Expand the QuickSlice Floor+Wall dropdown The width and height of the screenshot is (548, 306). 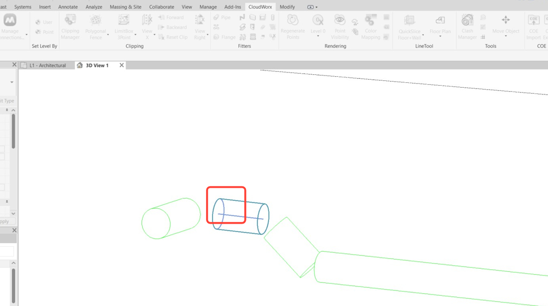click(x=423, y=35)
